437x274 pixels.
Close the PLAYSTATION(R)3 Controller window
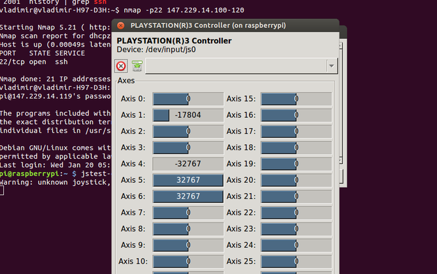click(120, 25)
